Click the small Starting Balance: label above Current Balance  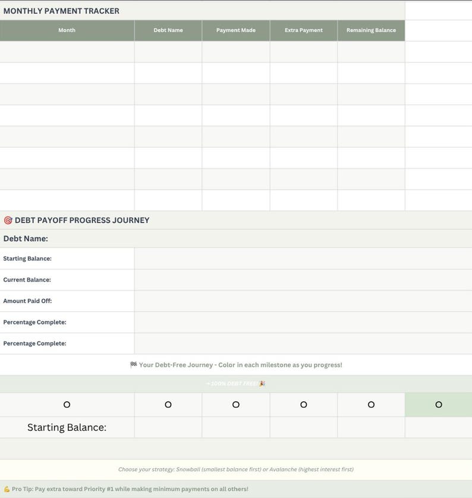pyautogui.click(x=27, y=259)
